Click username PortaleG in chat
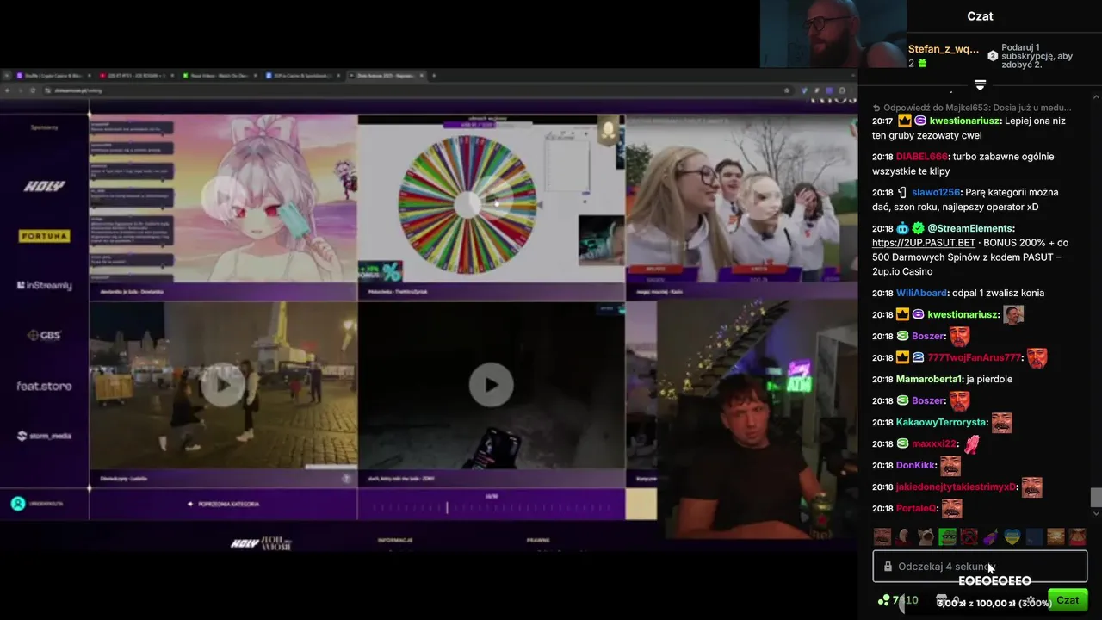This screenshot has height=620, width=1102. pyautogui.click(x=917, y=508)
